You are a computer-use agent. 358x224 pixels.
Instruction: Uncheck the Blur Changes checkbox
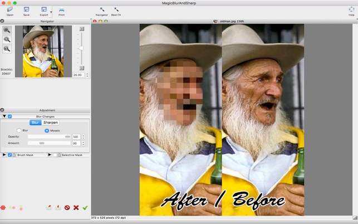pyautogui.click(x=10, y=116)
